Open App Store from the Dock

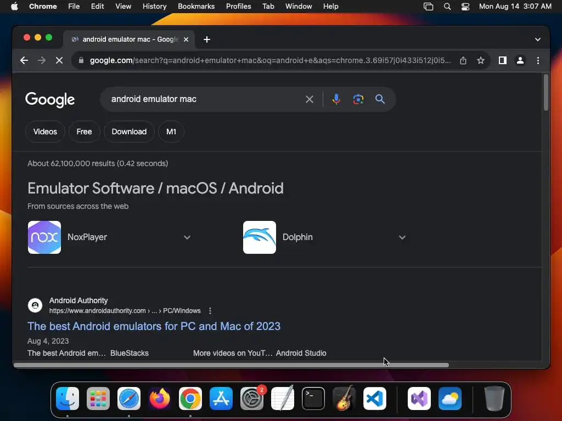point(221,399)
